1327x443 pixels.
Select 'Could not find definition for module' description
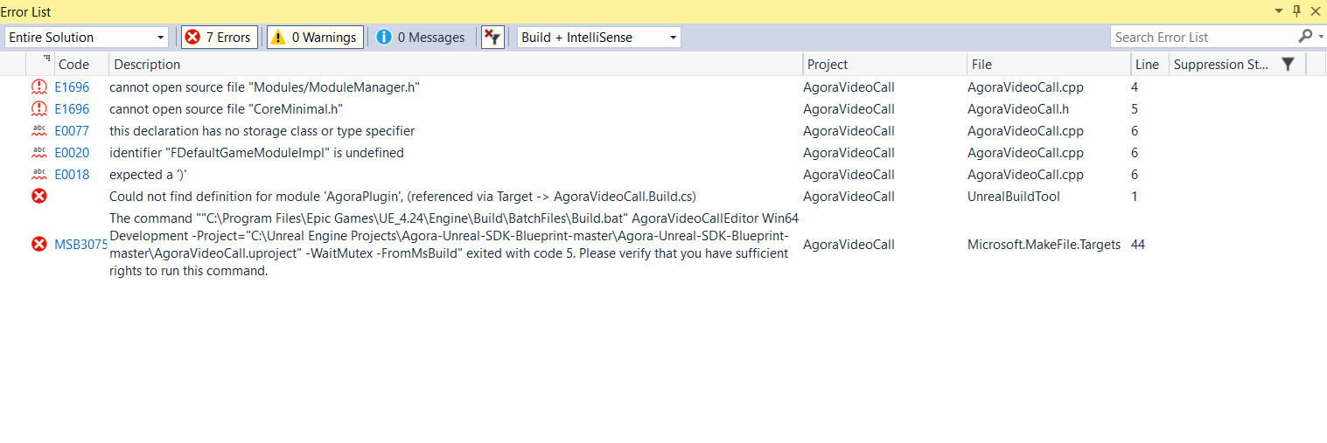click(402, 197)
